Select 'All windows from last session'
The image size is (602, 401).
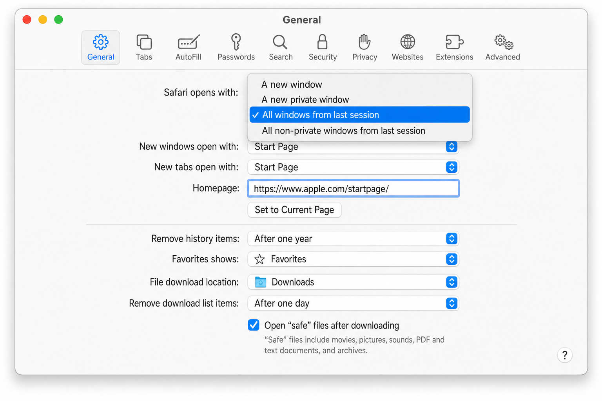tap(360, 115)
